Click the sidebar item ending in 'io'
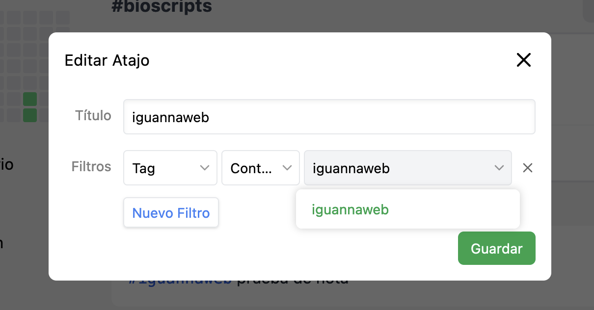The width and height of the screenshot is (594, 310). [7, 165]
